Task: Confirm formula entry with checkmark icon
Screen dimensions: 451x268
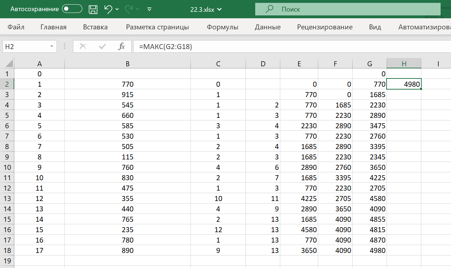Action: tap(102, 46)
